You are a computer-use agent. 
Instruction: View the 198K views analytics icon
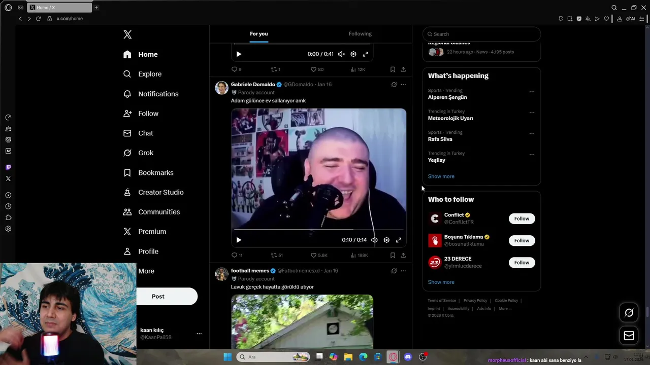point(353,255)
